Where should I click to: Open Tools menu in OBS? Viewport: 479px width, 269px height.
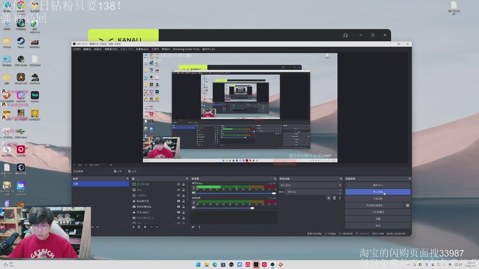click(x=155, y=49)
